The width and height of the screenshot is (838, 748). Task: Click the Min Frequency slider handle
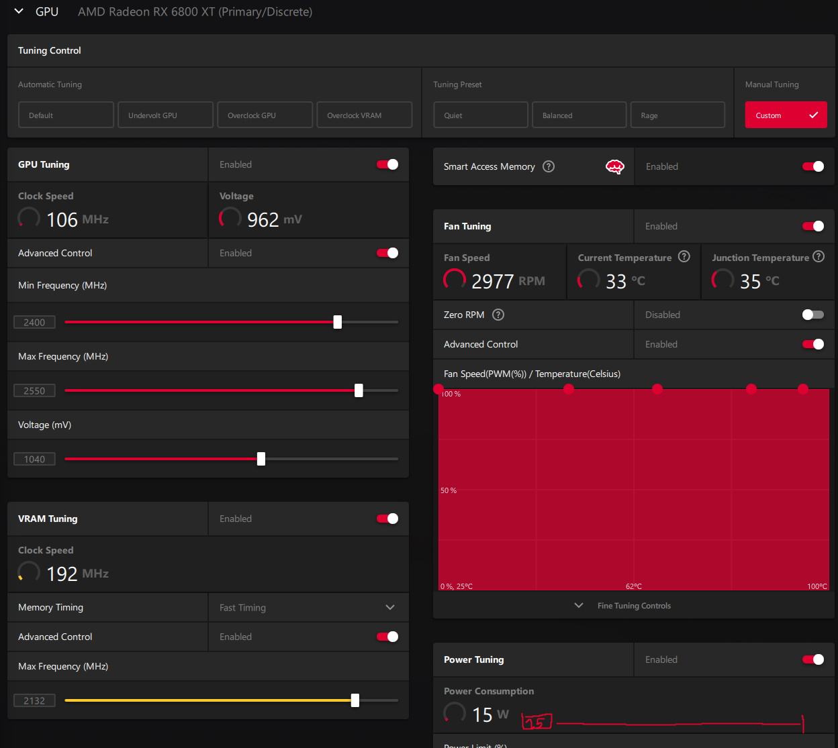click(x=338, y=322)
